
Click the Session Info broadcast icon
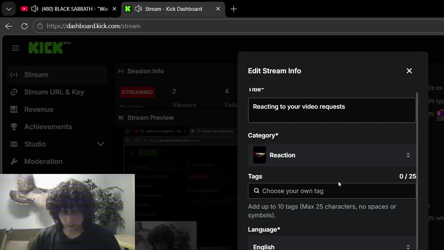[x=121, y=71]
